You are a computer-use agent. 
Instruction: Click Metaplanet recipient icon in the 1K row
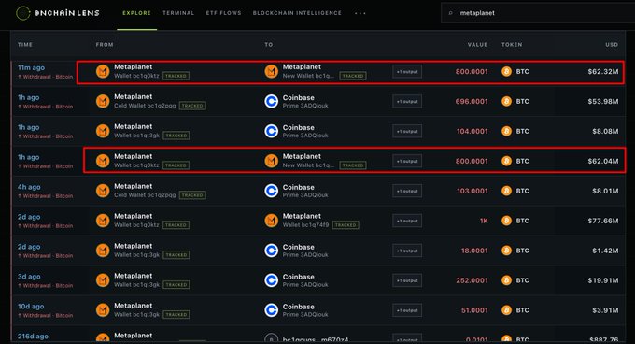pyautogui.click(x=272, y=221)
